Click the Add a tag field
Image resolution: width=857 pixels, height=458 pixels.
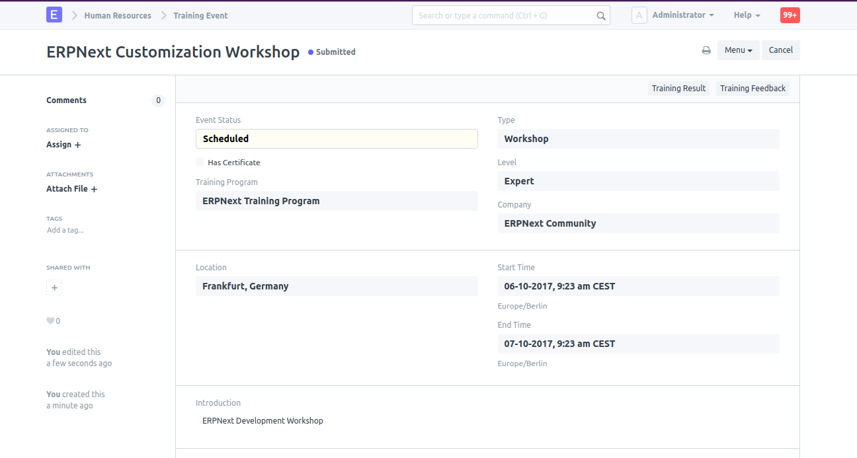coord(65,231)
